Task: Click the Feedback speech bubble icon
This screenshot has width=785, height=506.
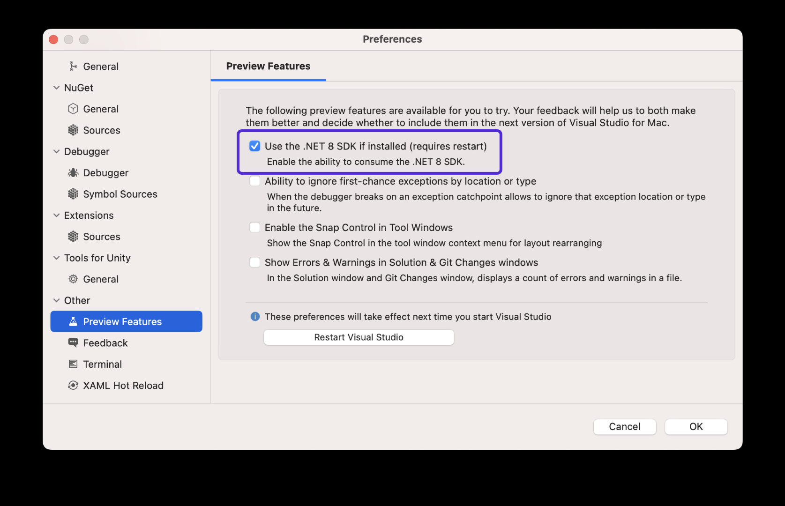Action: point(73,342)
